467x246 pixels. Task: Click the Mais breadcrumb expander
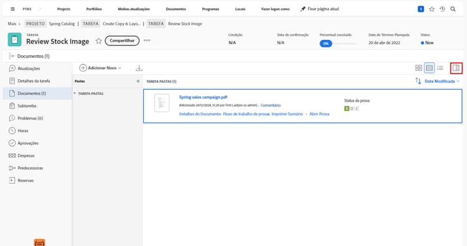point(14,24)
